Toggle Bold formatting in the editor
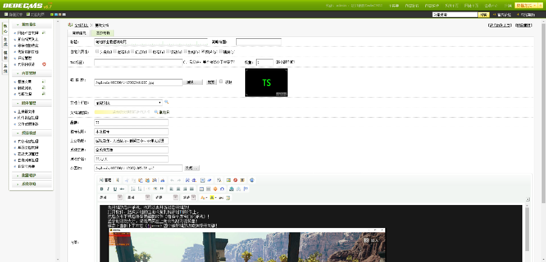Viewport: 546px width, 262px height. [102, 189]
